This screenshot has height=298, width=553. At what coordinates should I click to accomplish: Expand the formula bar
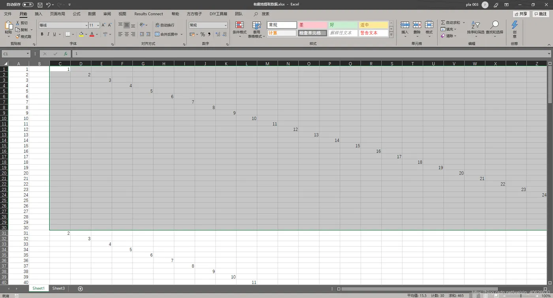[549, 54]
